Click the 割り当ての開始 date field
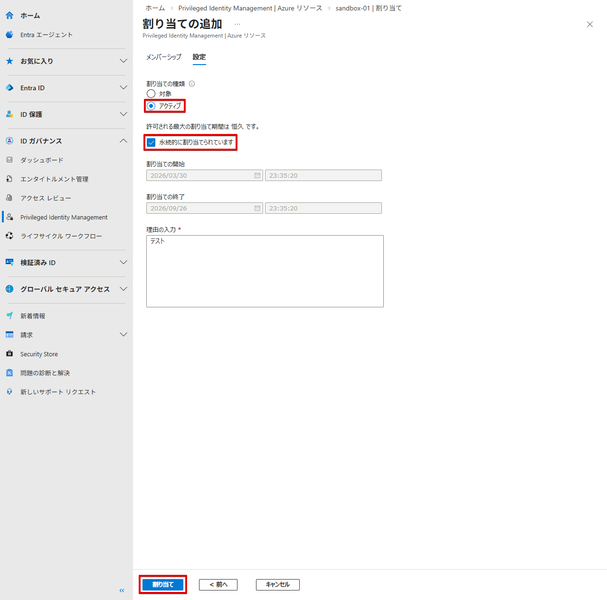607x600 pixels. (205, 175)
